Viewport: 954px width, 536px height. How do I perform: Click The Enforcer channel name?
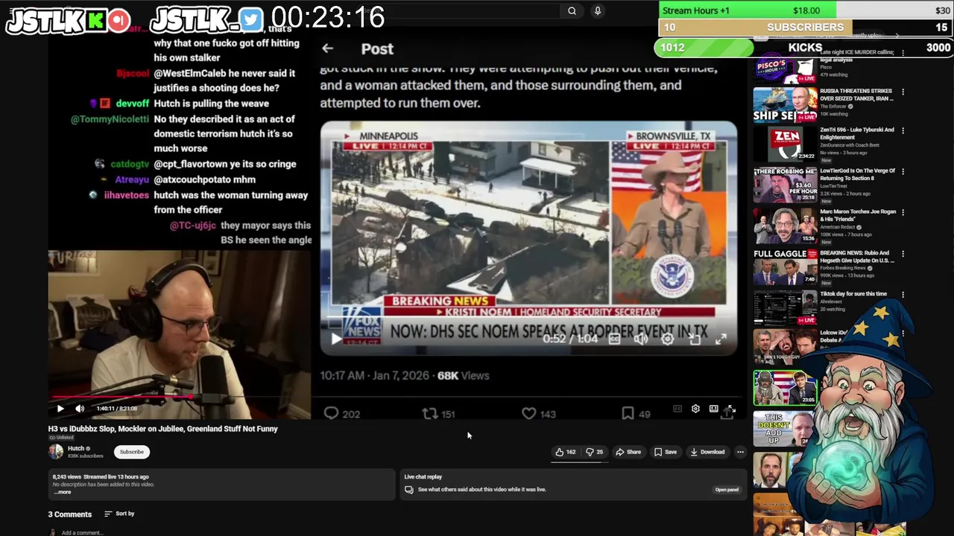[x=833, y=106]
